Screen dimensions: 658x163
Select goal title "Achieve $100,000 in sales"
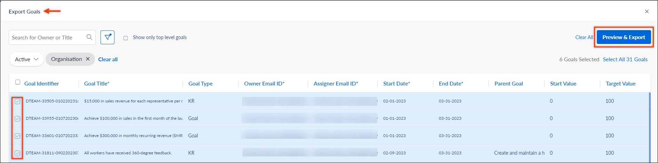pos(133,118)
